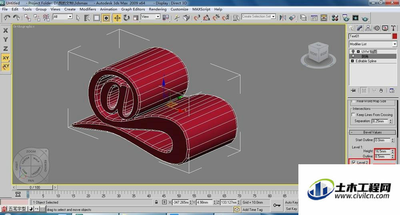Image resolution: width=400 pixels, height=215 pixels.
Task: Activate the Bind to Space Warp tool
Action: click(46, 18)
